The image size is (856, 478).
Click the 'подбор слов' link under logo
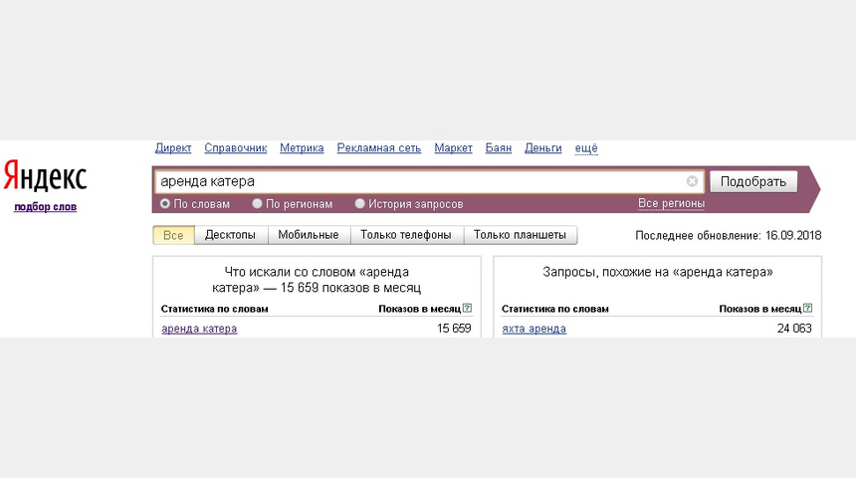coord(46,207)
